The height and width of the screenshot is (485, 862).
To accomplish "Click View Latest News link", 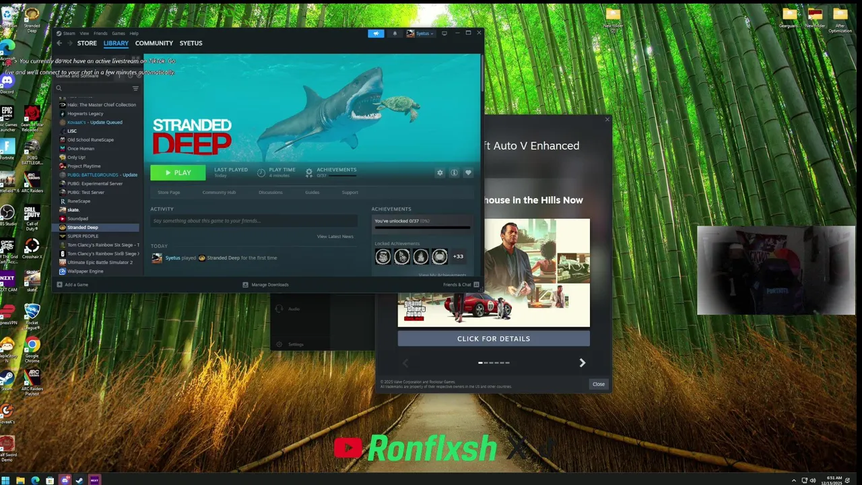I will pyautogui.click(x=335, y=236).
